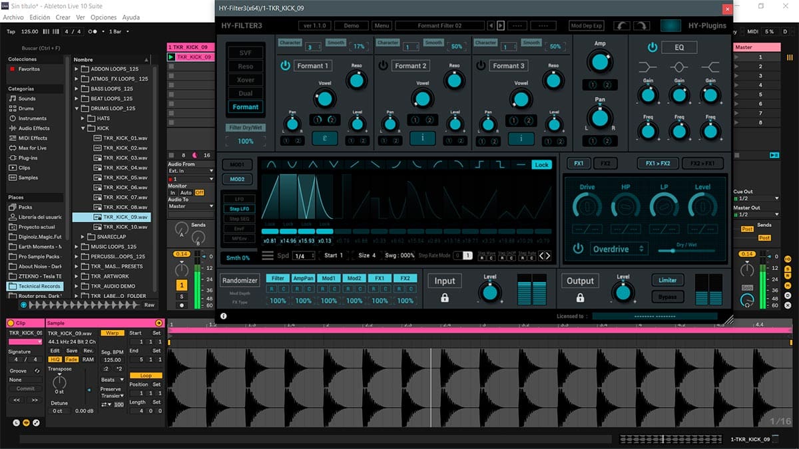Open Sounds category in browser
This screenshot has height=449, width=799.
27,98
